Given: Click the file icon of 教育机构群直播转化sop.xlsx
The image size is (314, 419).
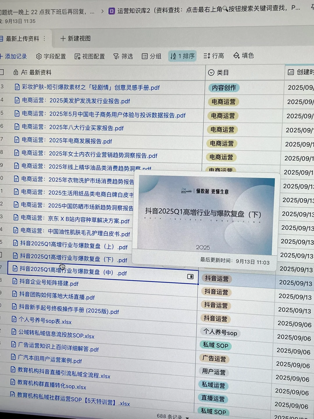Looking at the screenshot, I should coord(13,382).
